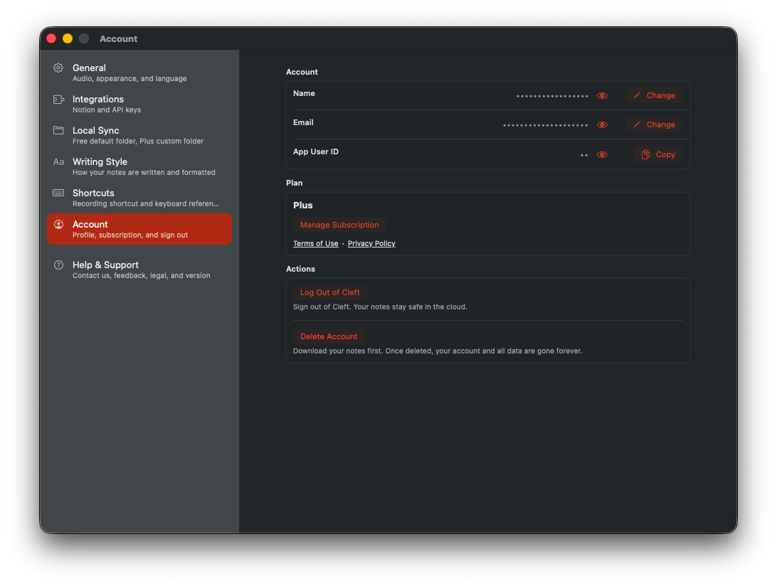Select the Account section in sidebar
Image resolution: width=777 pixels, height=586 pixels.
(139, 229)
